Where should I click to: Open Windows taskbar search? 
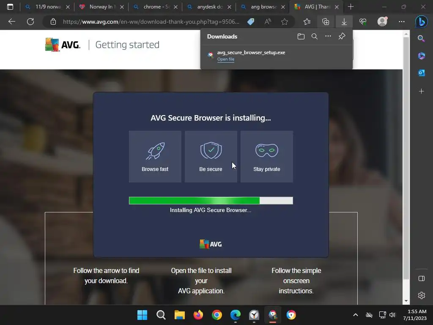[x=161, y=315]
